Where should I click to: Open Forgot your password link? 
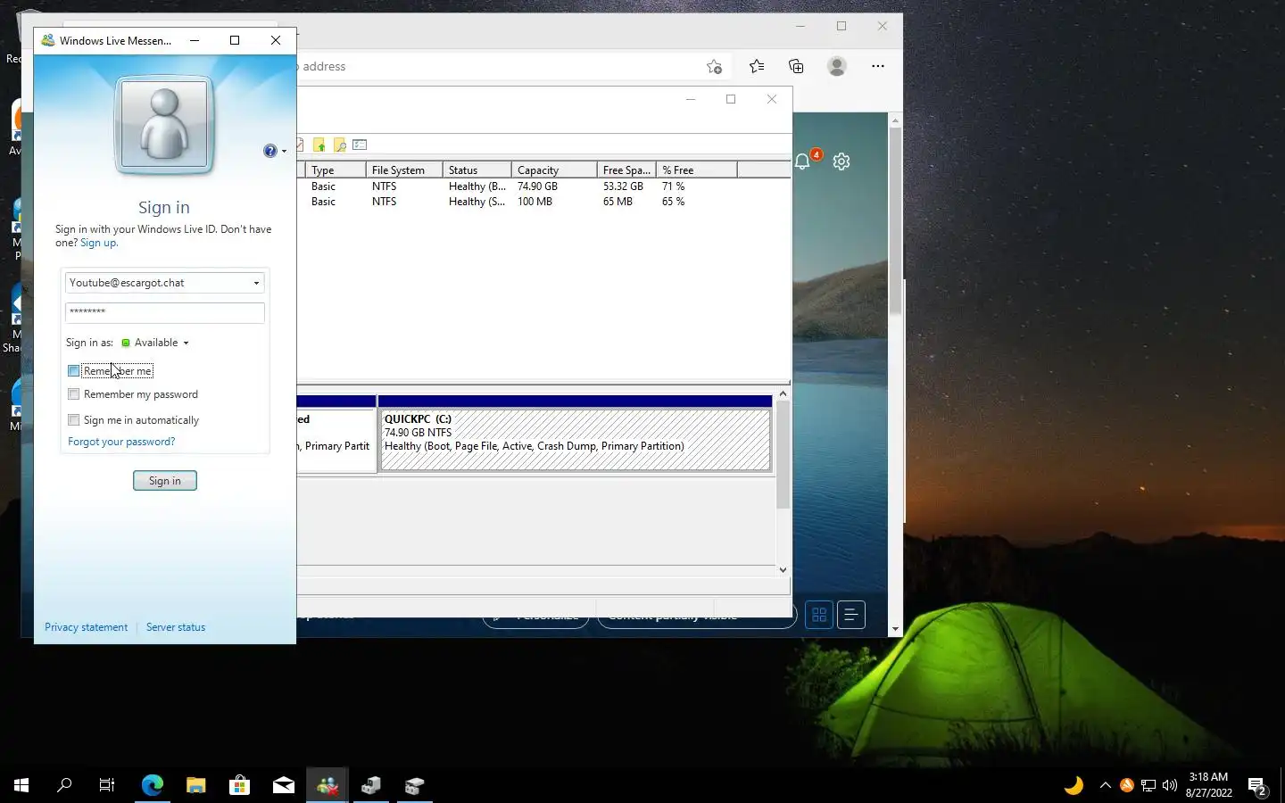(121, 442)
